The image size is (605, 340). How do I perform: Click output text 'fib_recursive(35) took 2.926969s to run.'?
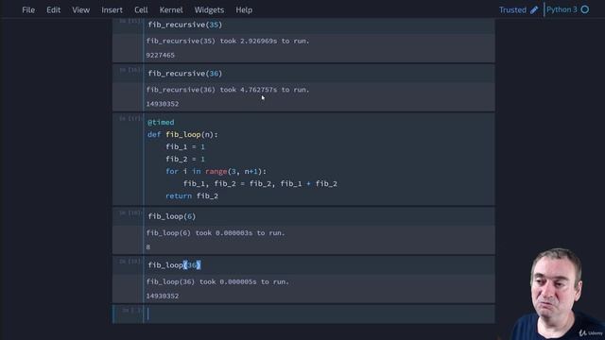[x=228, y=41]
